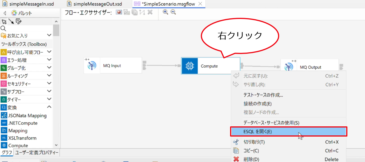Viewport: 365px width, 162px height.
Task: Click the Flow Exerciser stop X icon
Action: (150, 12)
